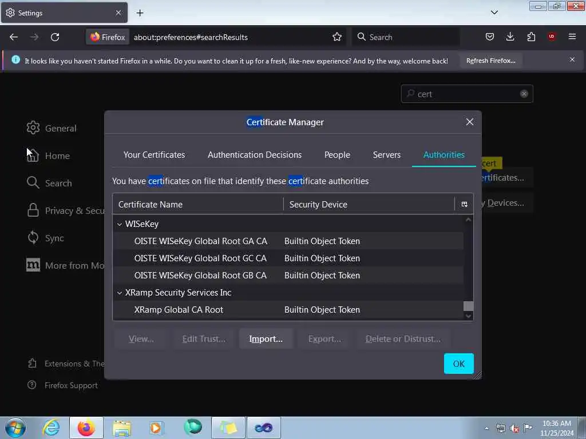Open Privacy & Security settings category
The image size is (586, 439).
pos(65,210)
